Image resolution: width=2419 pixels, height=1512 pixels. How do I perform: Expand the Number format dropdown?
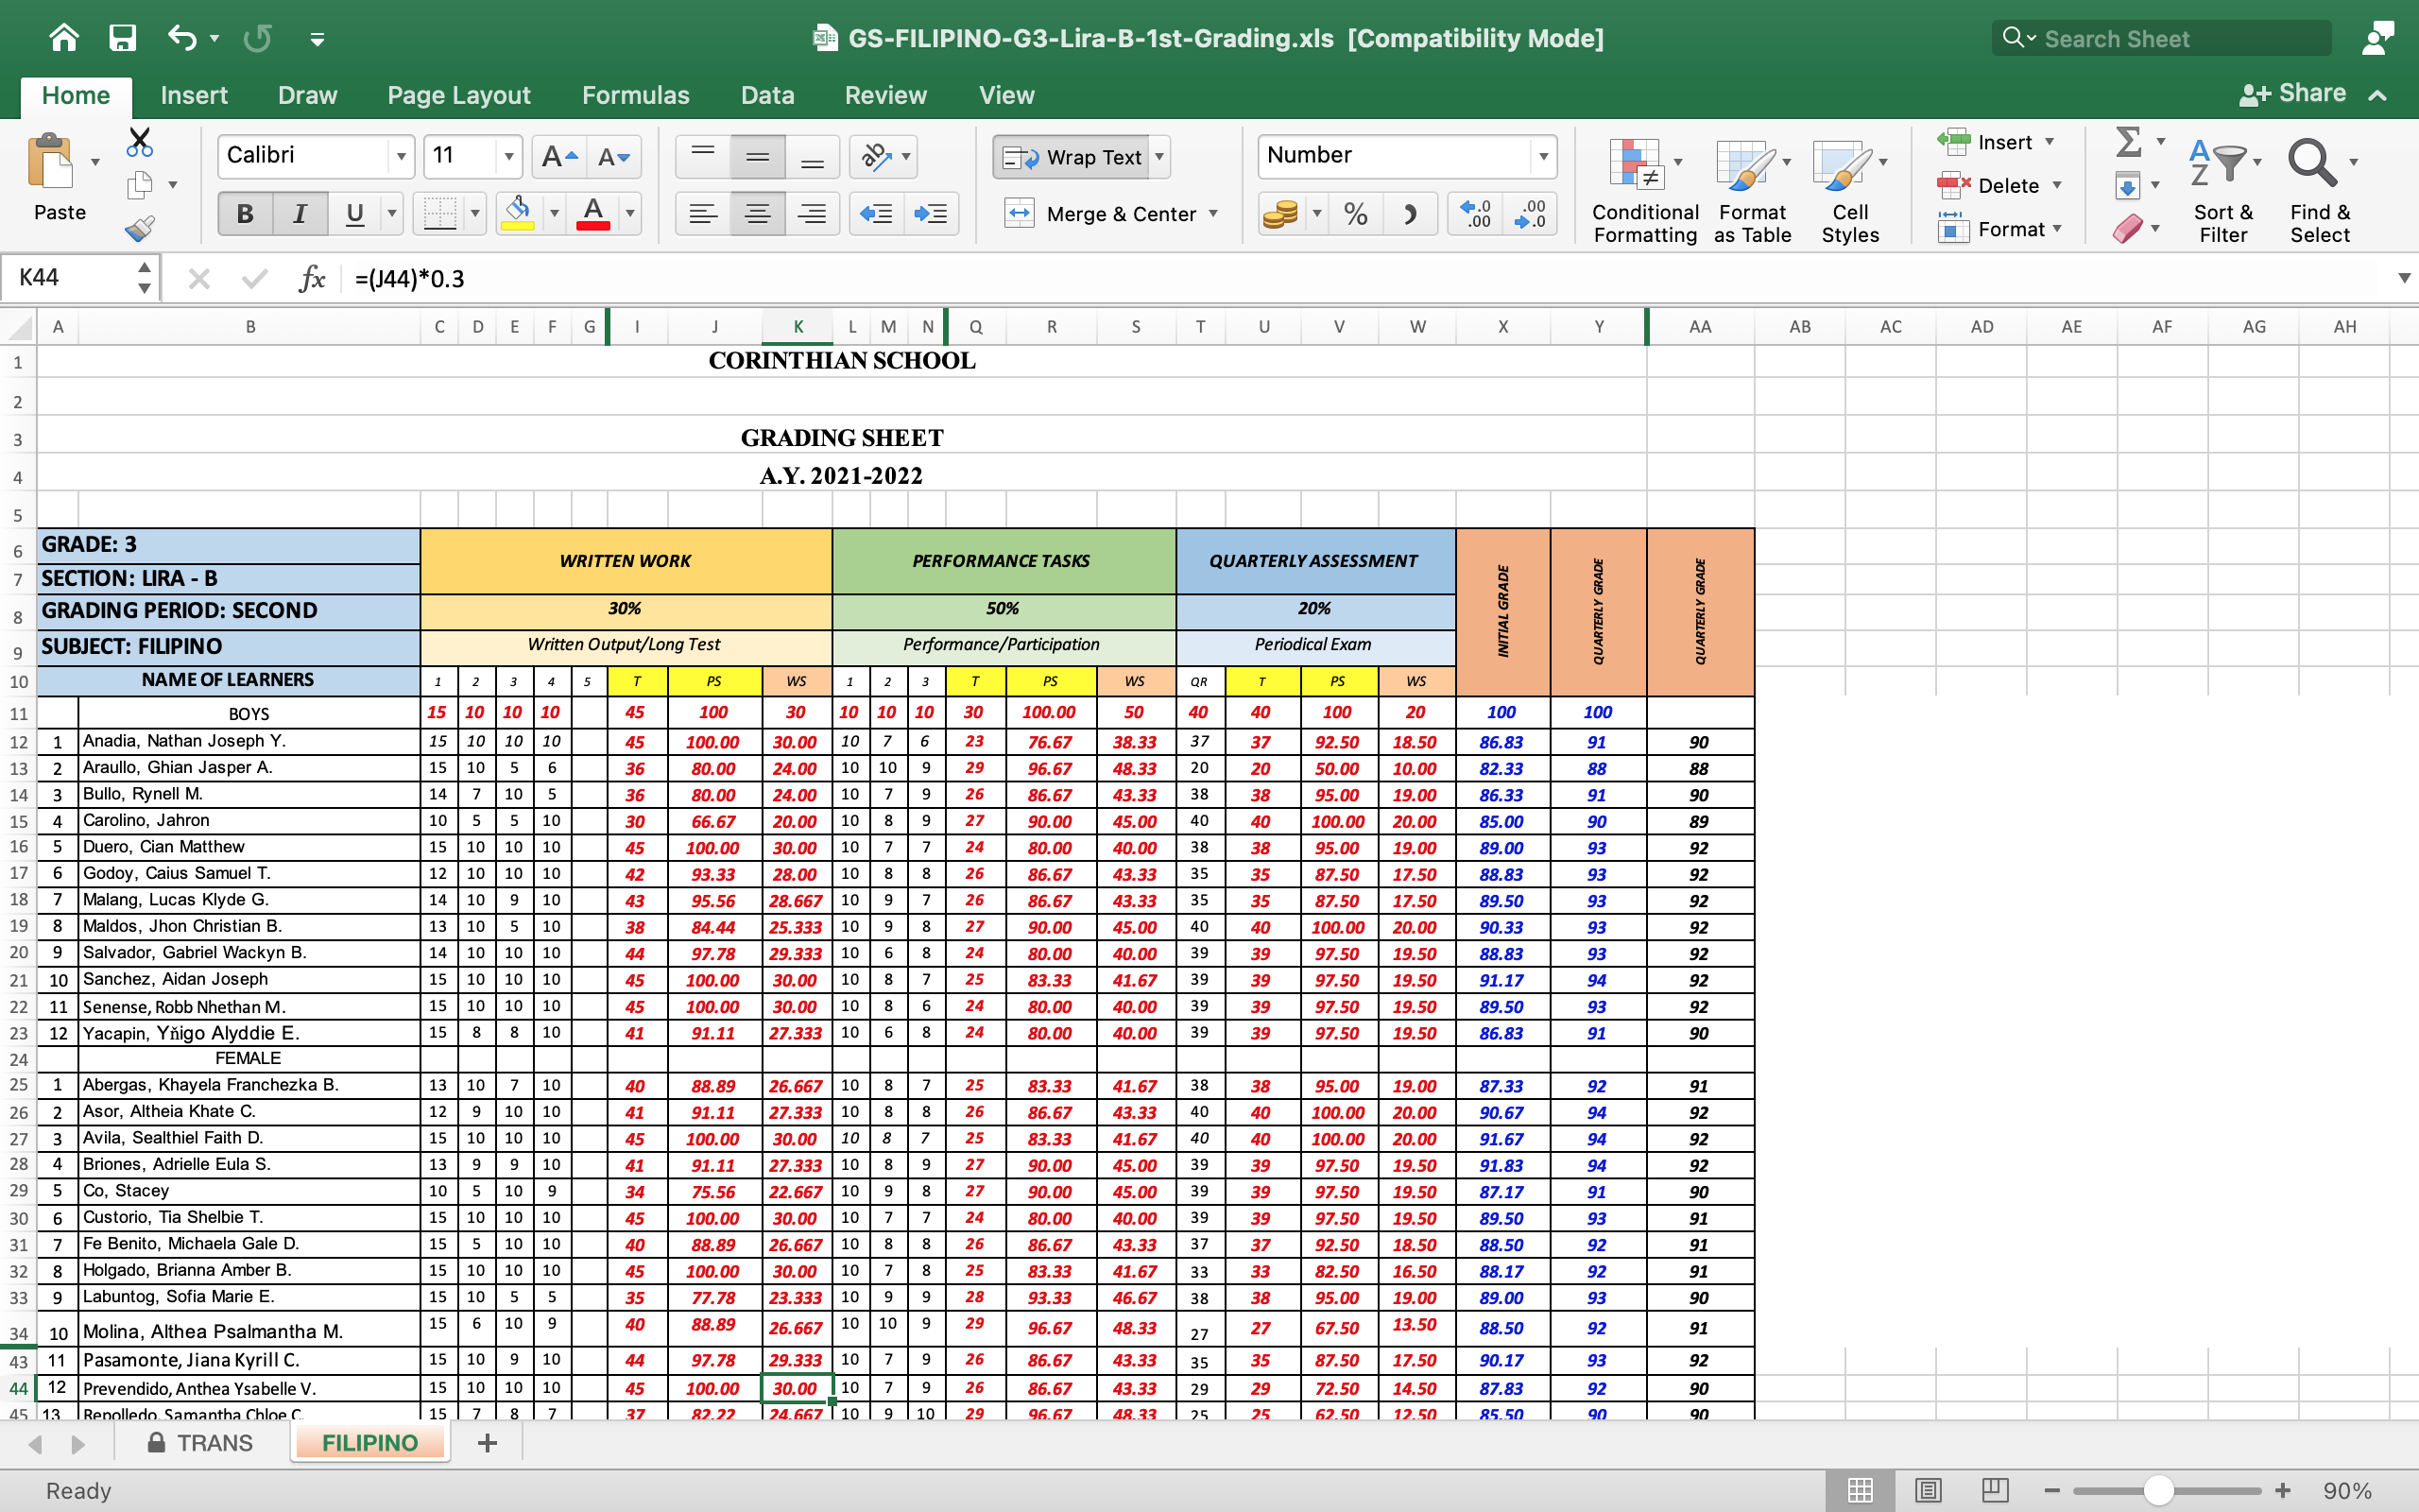[1543, 156]
